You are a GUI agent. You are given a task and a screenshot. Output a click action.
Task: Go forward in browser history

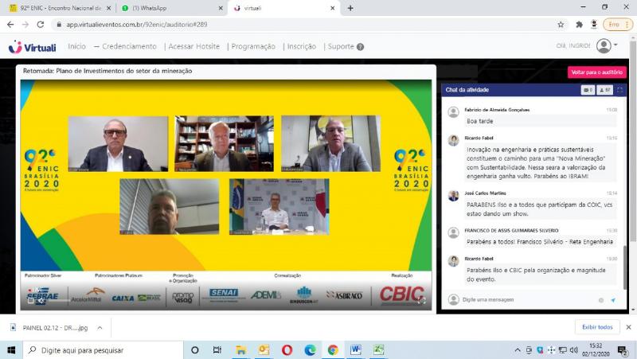pos(25,25)
